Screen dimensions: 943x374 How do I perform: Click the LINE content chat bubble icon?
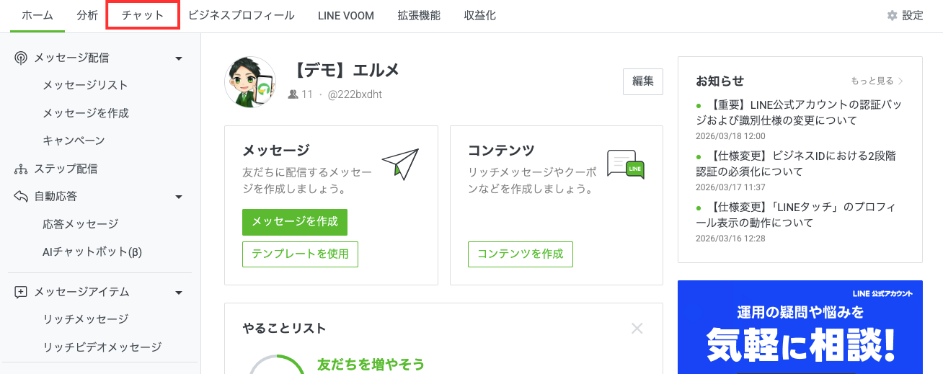click(625, 164)
